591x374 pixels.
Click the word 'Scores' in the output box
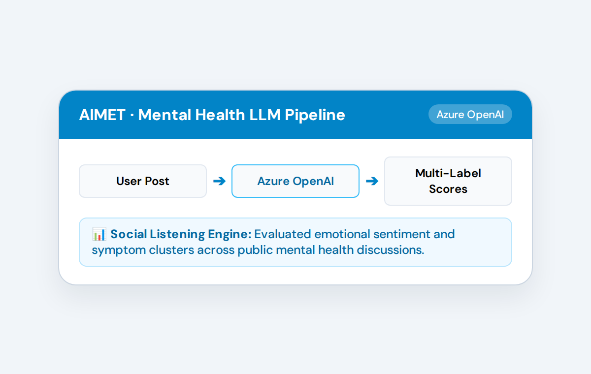pyautogui.click(x=448, y=189)
